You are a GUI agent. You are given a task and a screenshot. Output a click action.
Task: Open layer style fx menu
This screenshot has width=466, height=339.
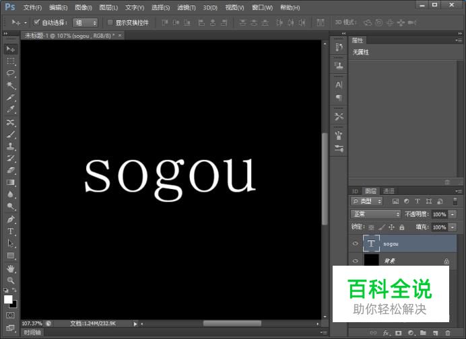(386, 333)
